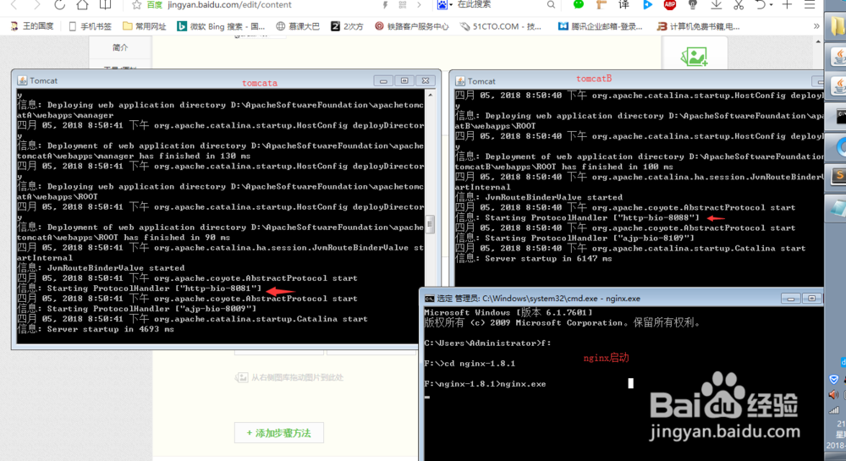Open the browser hamburger main menu
Screen dimensions: 846x461
(x=810, y=5)
